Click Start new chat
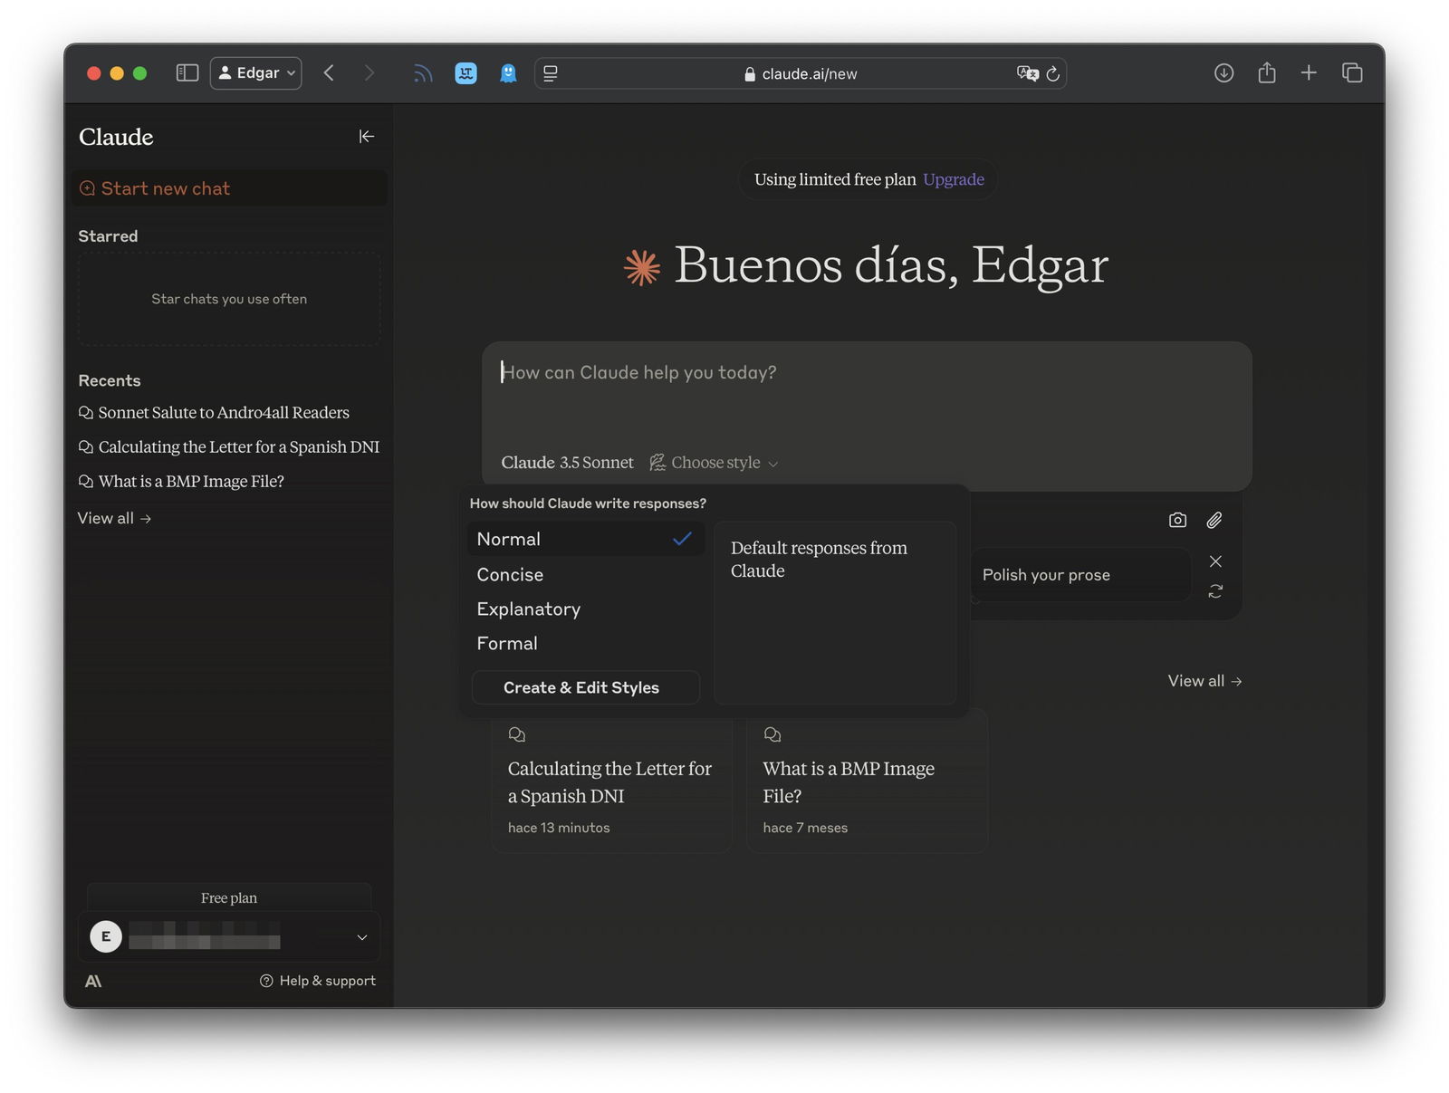The width and height of the screenshot is (1449, 1093). pyautogui.click(x=229, y=188)
